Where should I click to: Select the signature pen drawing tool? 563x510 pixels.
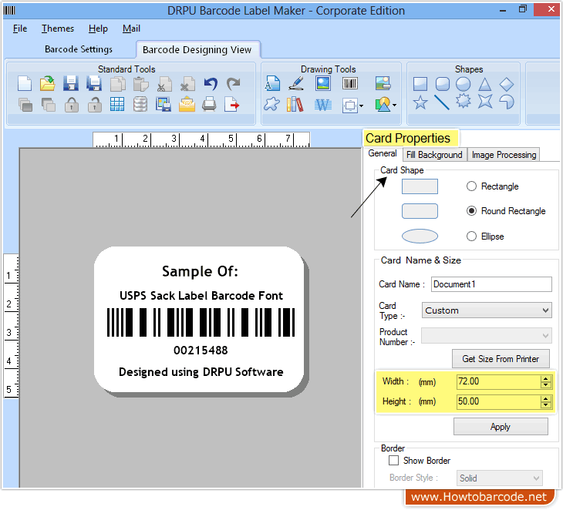297,83
